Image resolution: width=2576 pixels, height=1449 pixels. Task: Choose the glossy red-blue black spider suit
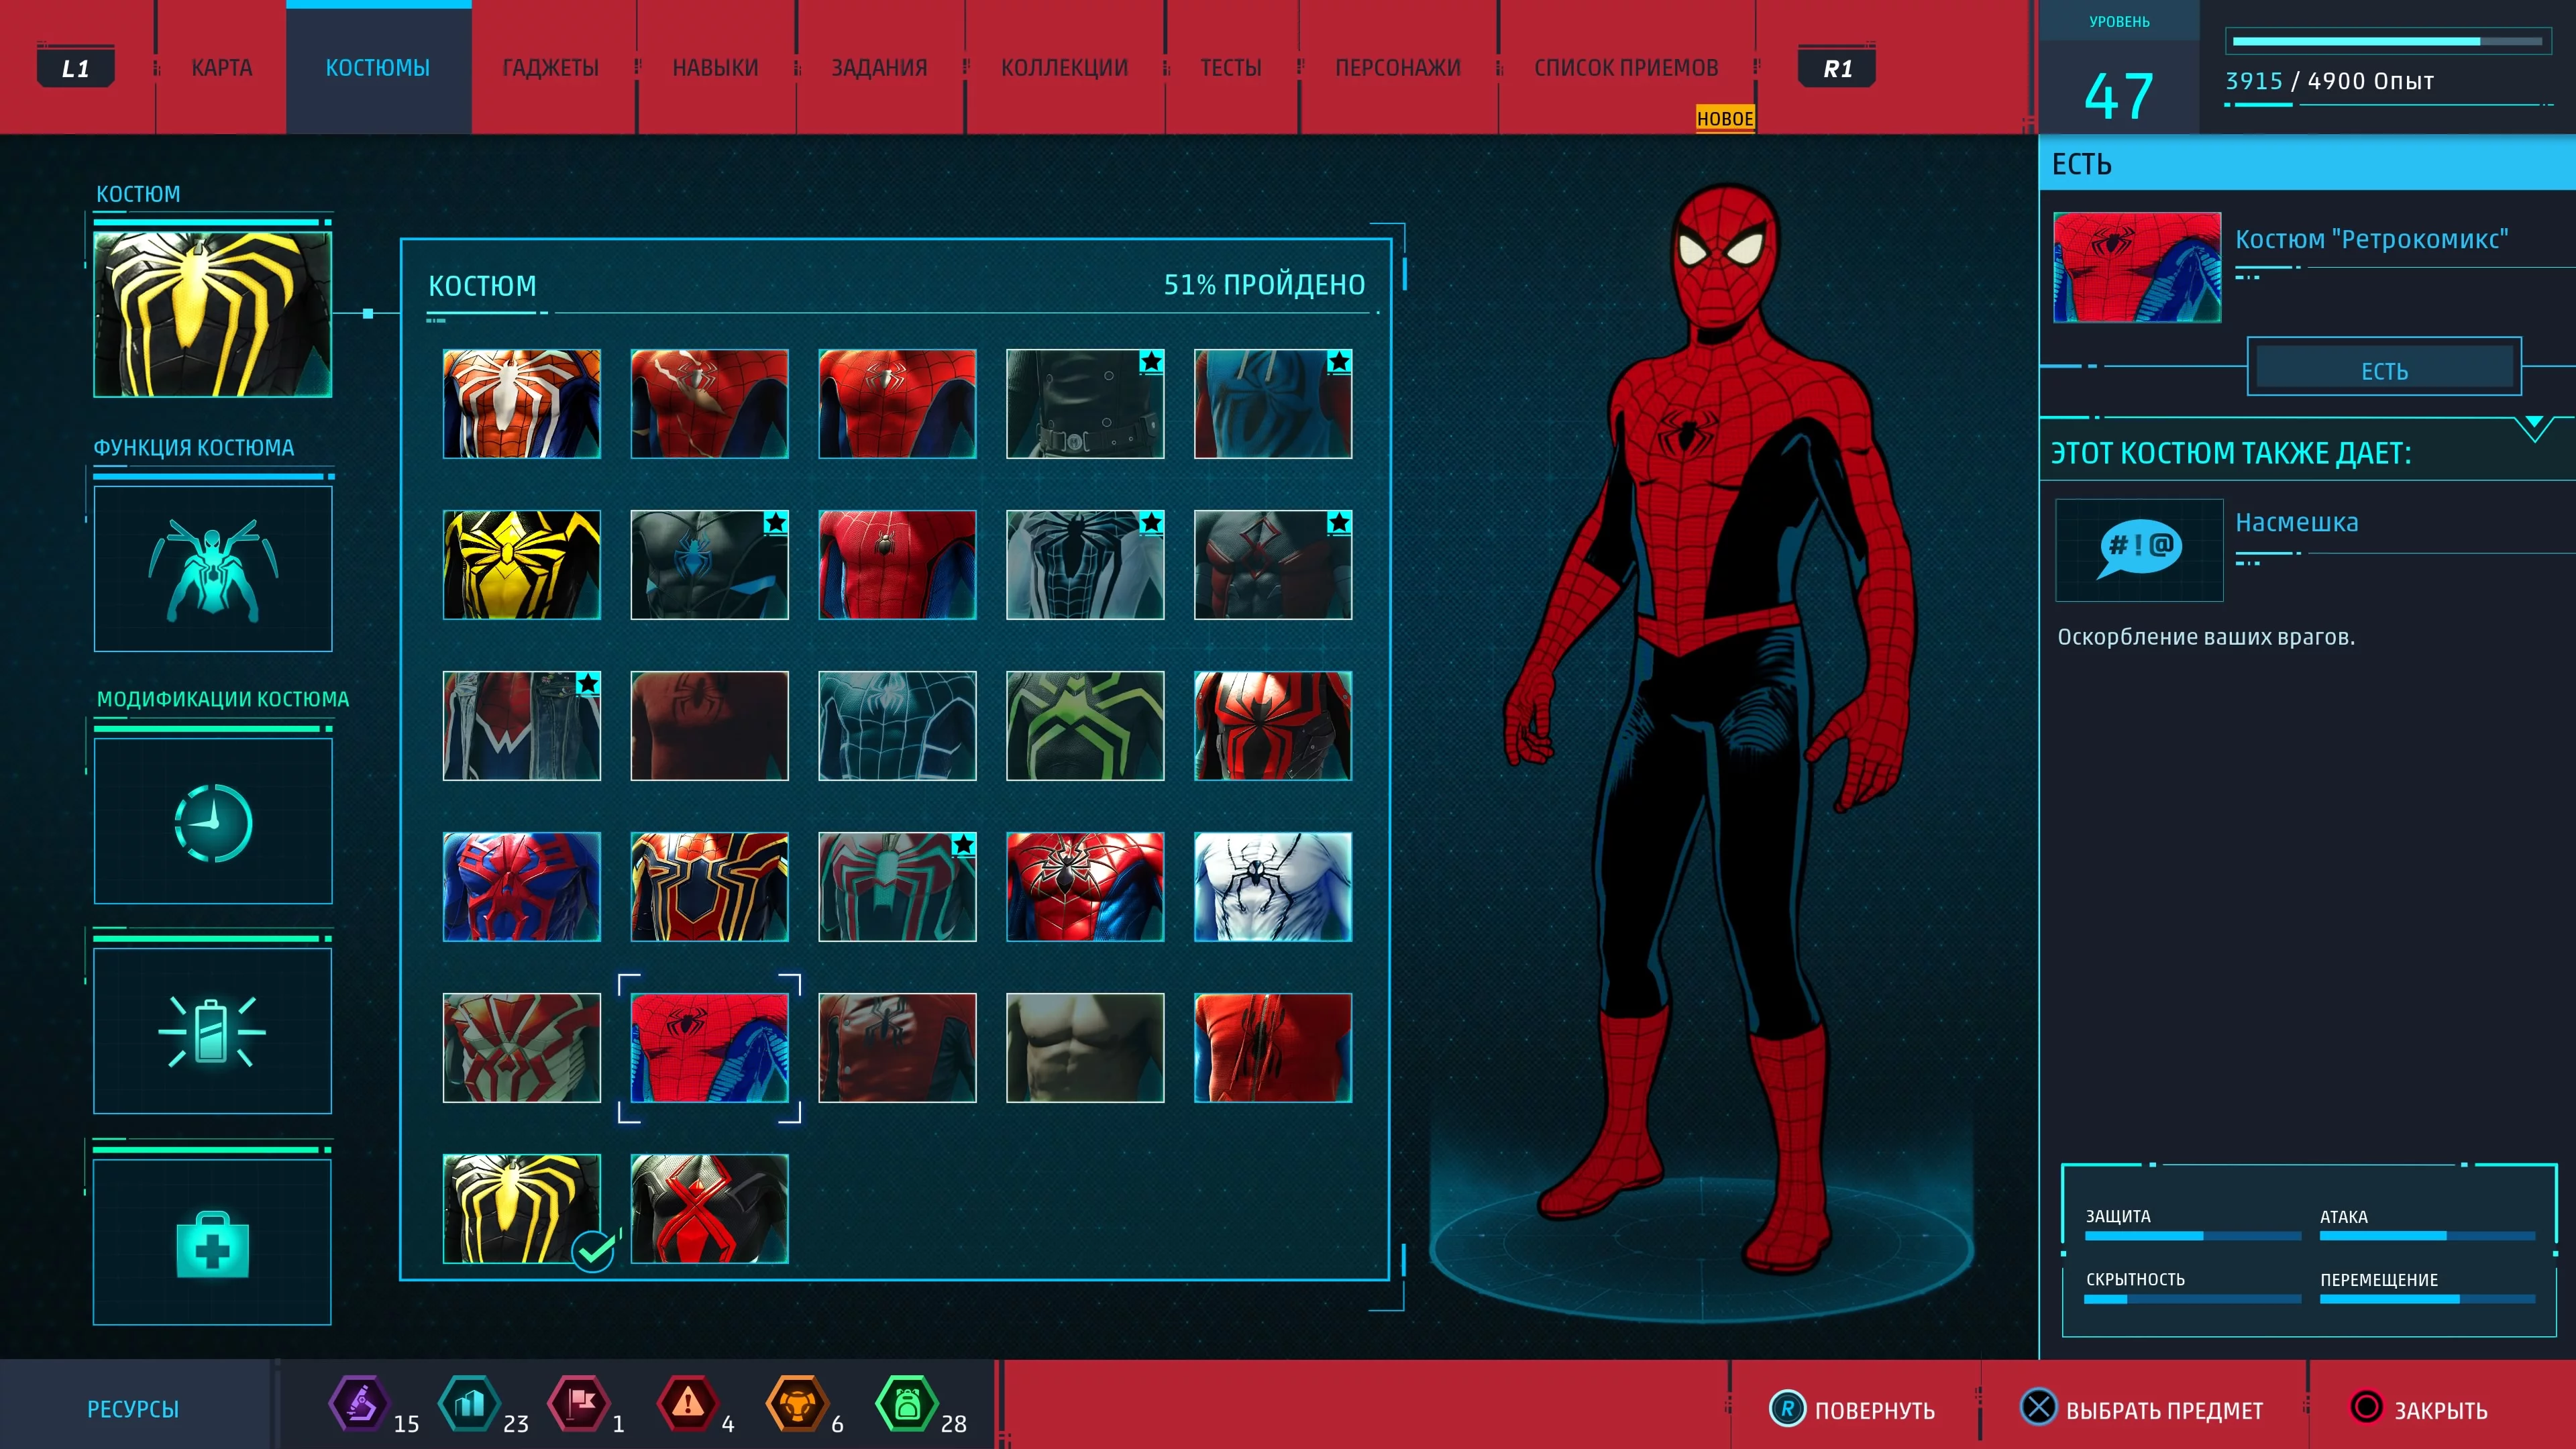pos(1085,887)
